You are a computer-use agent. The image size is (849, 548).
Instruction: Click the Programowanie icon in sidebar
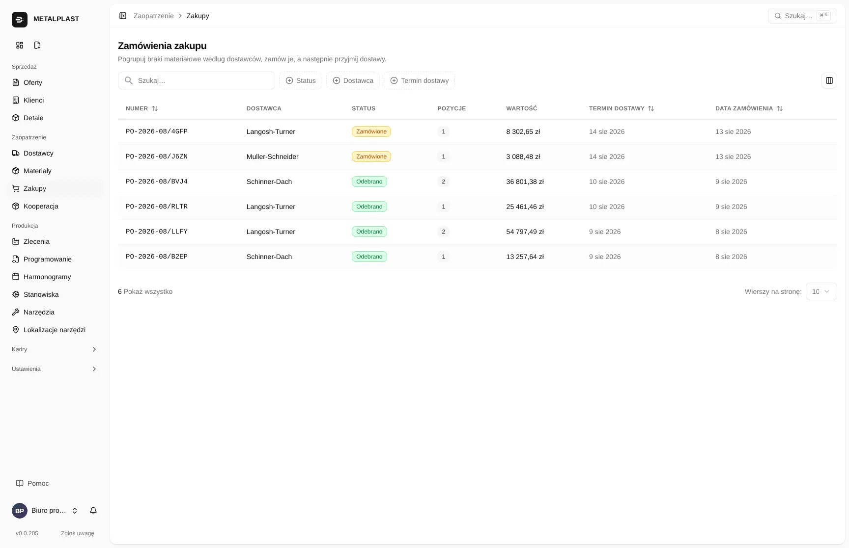[16, 259]
